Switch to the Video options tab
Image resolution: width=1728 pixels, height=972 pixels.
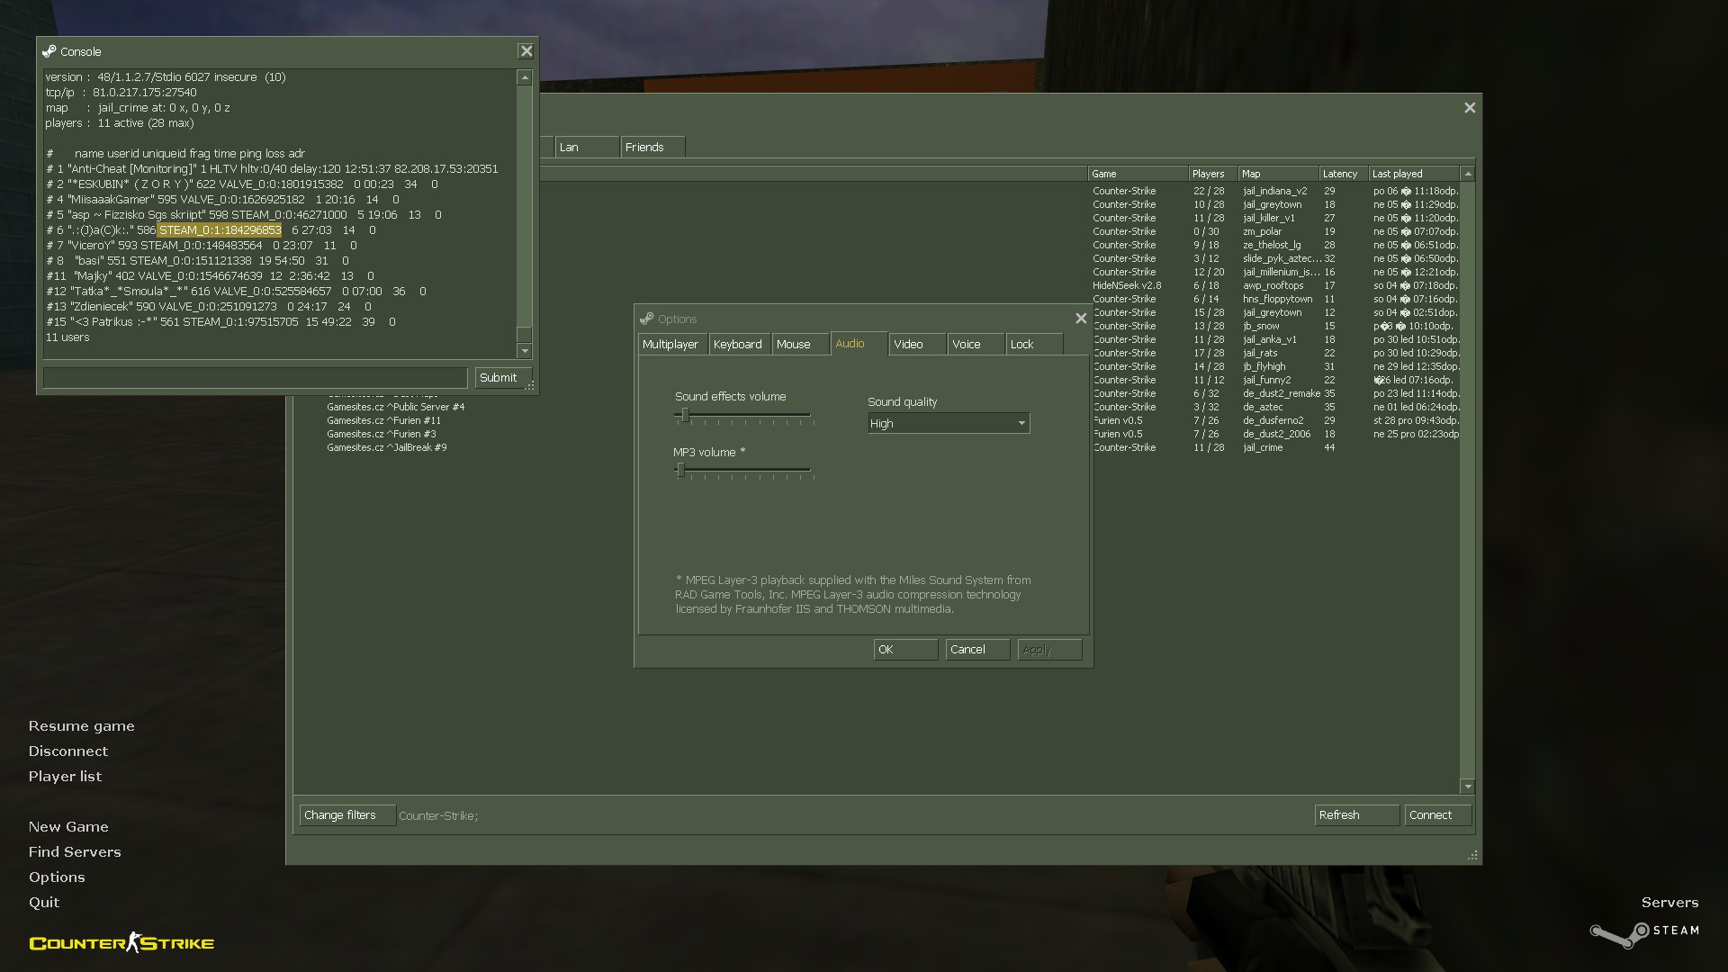pos(916,344)
